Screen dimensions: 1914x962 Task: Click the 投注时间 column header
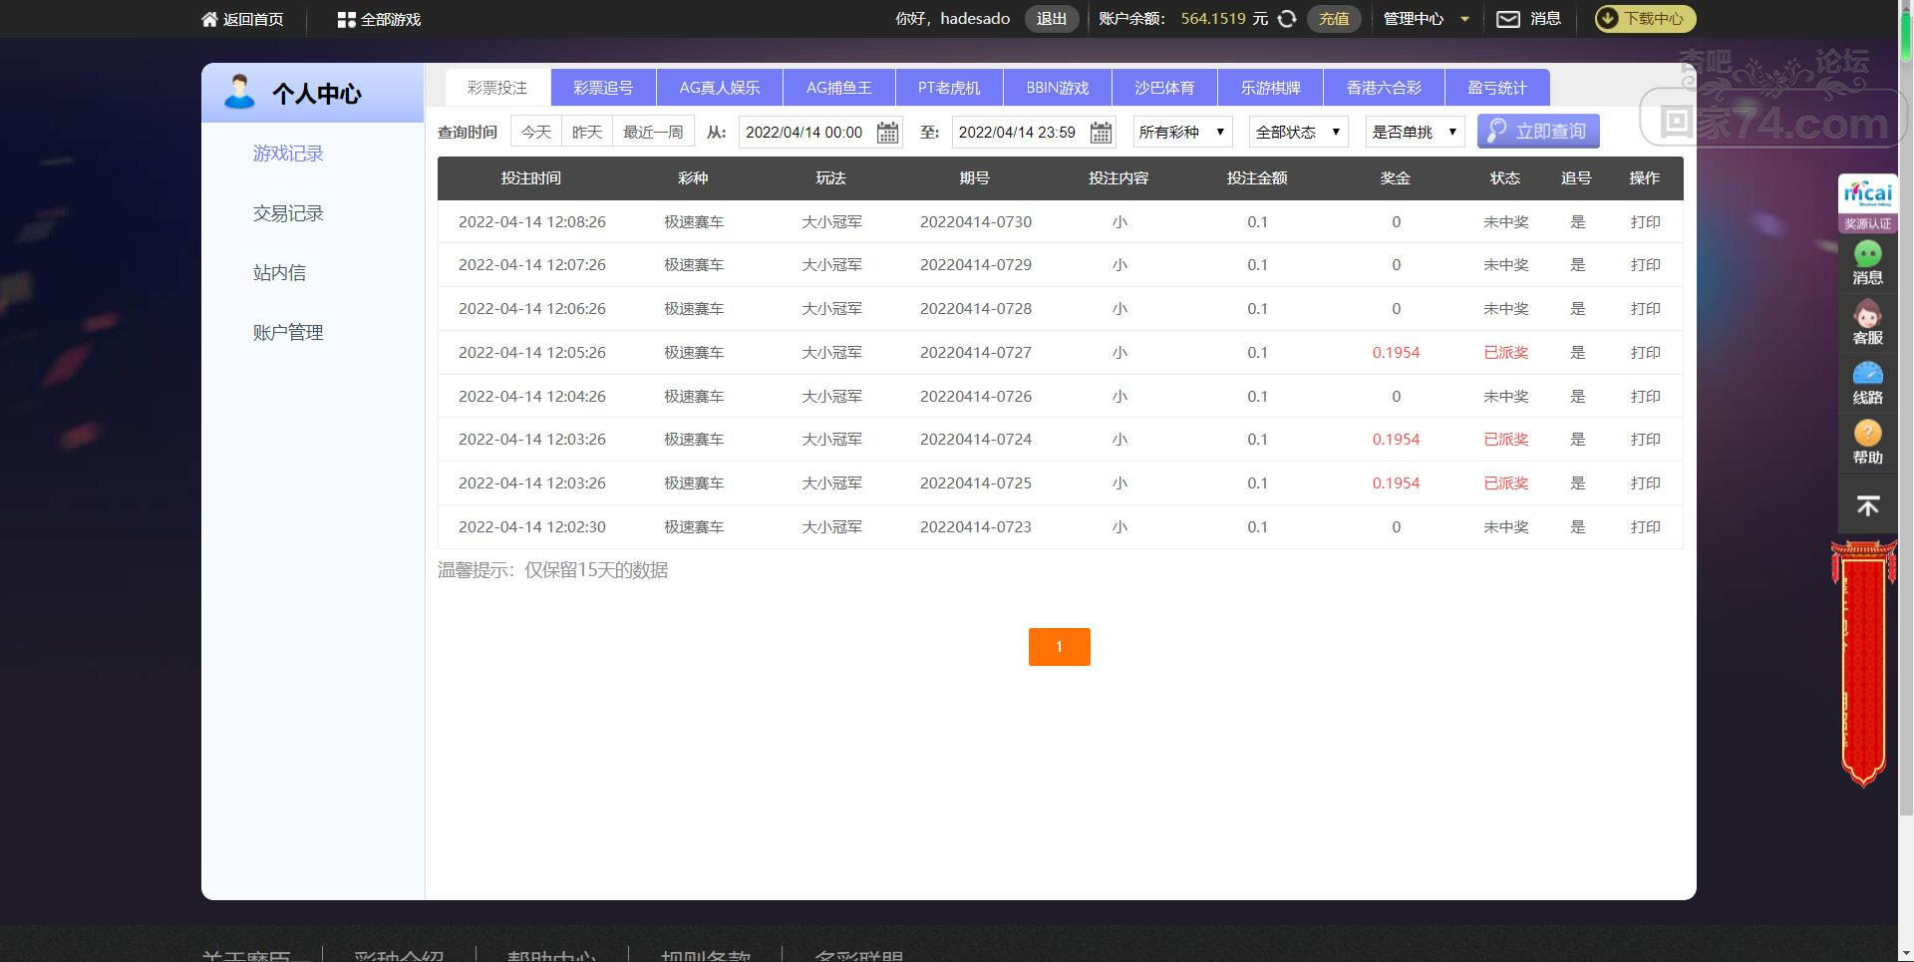[x=531, y=178]
